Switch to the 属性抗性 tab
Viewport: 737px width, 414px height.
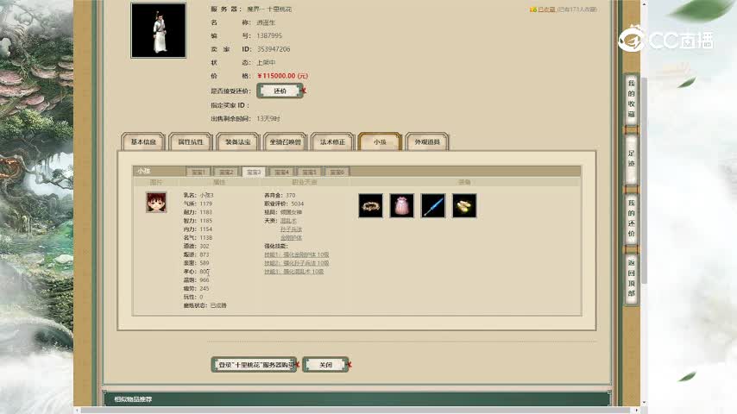(191, 142)
